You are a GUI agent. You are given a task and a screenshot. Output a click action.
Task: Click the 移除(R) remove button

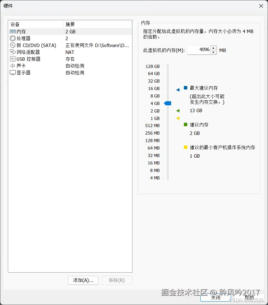pyautogui.click(x=117, y=280)
